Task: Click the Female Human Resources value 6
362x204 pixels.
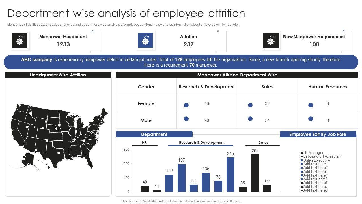Action: coord(328,103)
